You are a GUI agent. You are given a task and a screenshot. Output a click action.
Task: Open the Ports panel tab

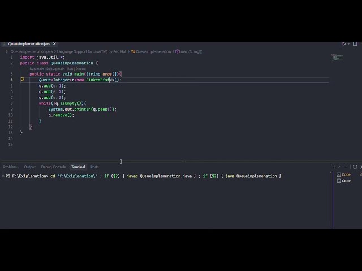[x=94, y=167]
